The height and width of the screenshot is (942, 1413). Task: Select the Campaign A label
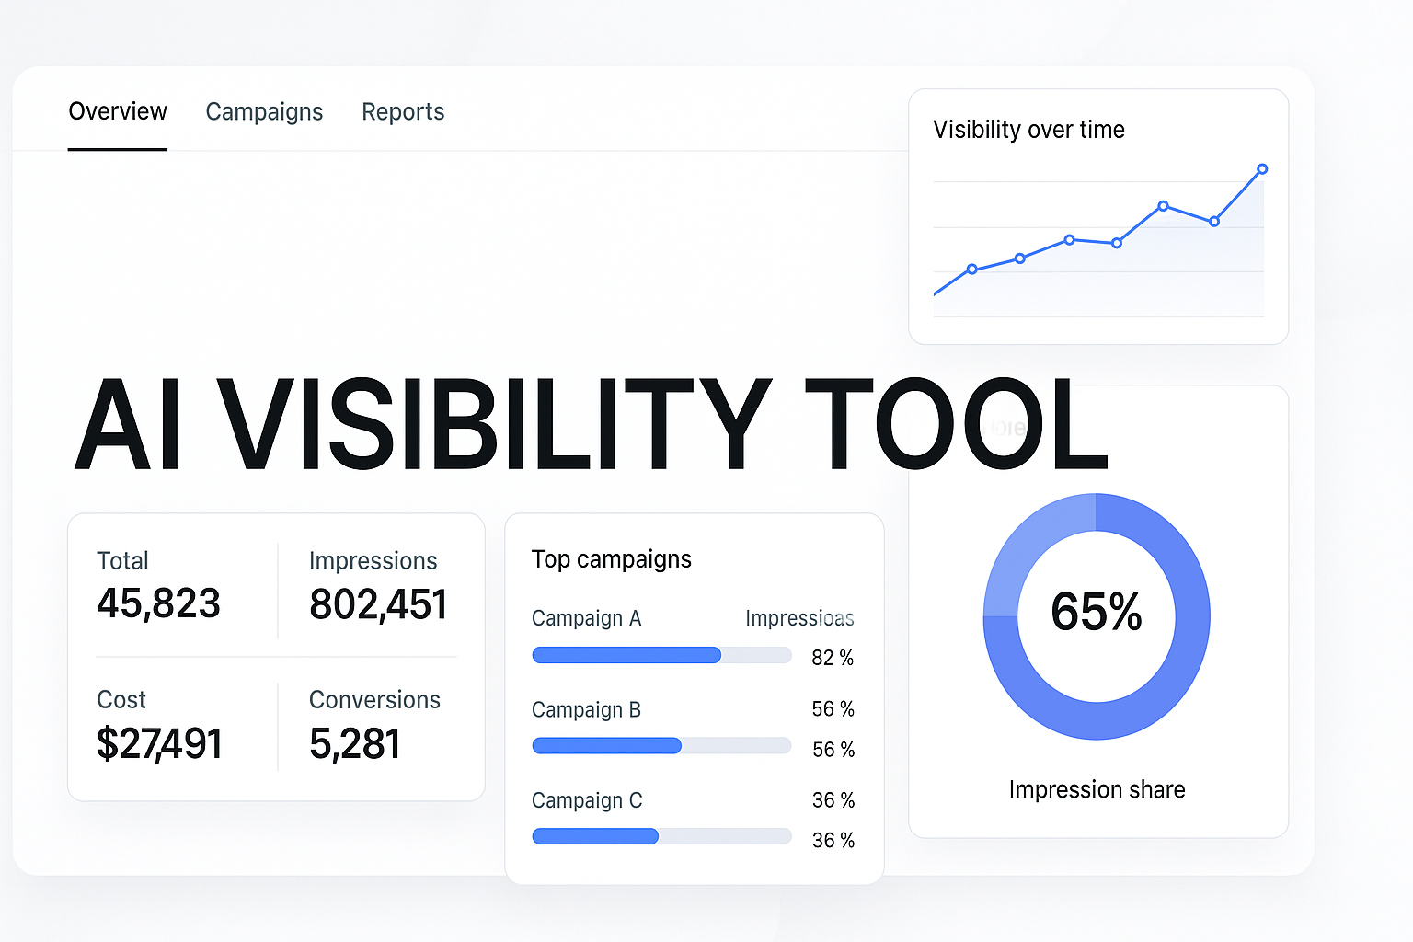coord(586,618)
